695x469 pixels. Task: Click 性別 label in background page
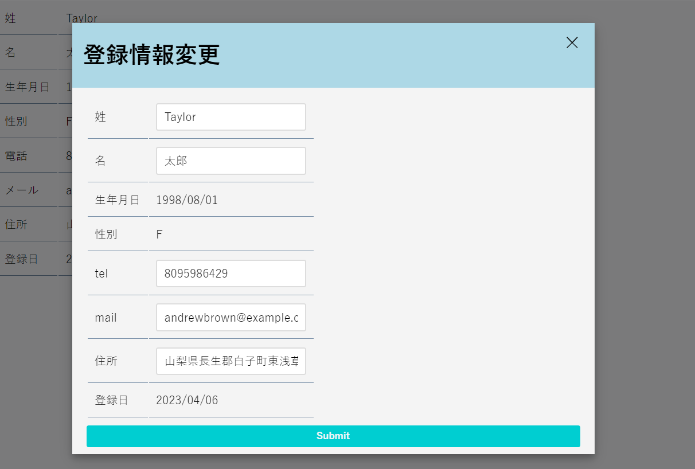16,121
